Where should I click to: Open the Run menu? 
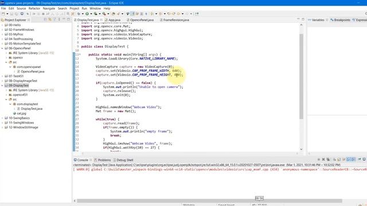click(84, 9)
